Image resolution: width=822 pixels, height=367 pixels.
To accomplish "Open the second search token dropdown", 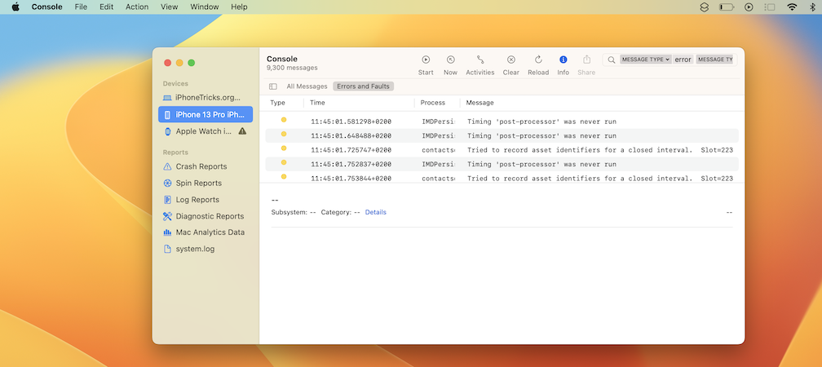I will coord(714,60).
